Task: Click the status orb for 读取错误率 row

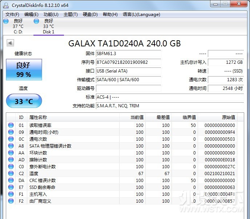Action: point(11,125)
